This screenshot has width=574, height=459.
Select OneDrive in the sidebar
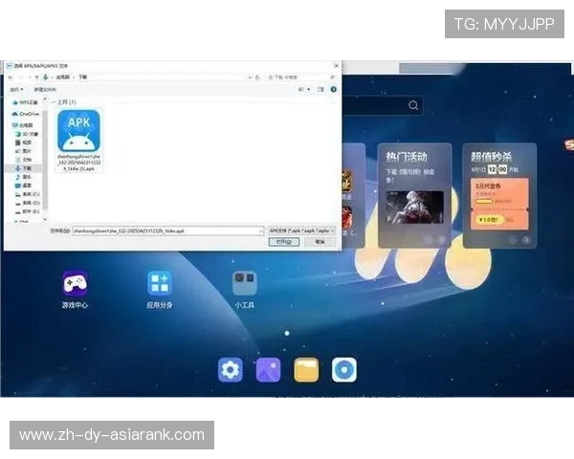[26, 114]
